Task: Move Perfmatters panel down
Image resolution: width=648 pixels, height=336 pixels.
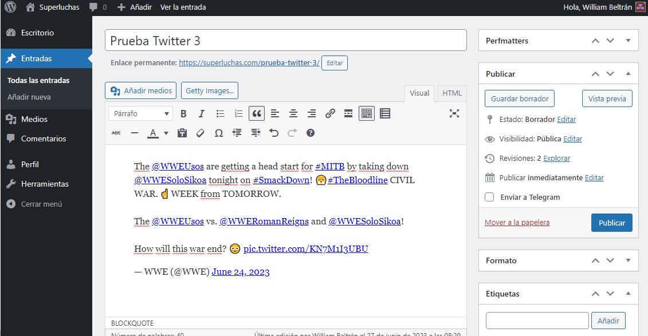Action: (x=610, y=41)
